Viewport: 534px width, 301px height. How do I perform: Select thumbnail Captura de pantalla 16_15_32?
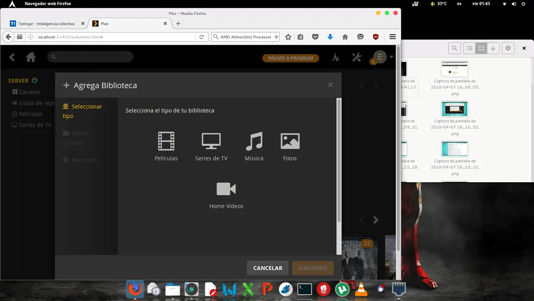(x=455, y=149)
